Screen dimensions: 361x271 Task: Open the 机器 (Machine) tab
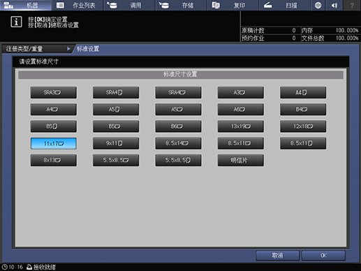point(26,5)
